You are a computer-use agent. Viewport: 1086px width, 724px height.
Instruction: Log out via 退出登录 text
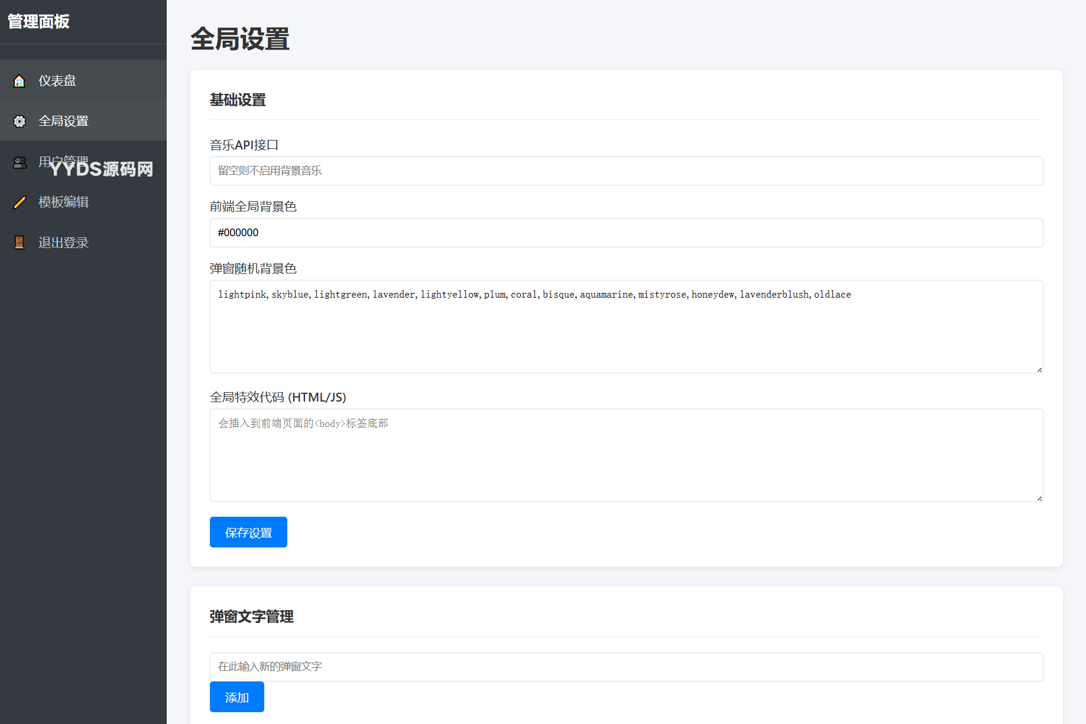63,243
